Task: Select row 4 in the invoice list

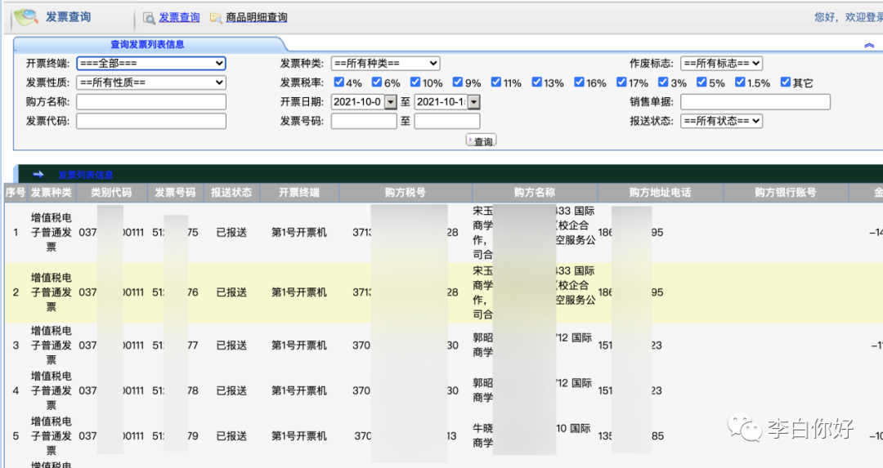Action: (444, 390)
